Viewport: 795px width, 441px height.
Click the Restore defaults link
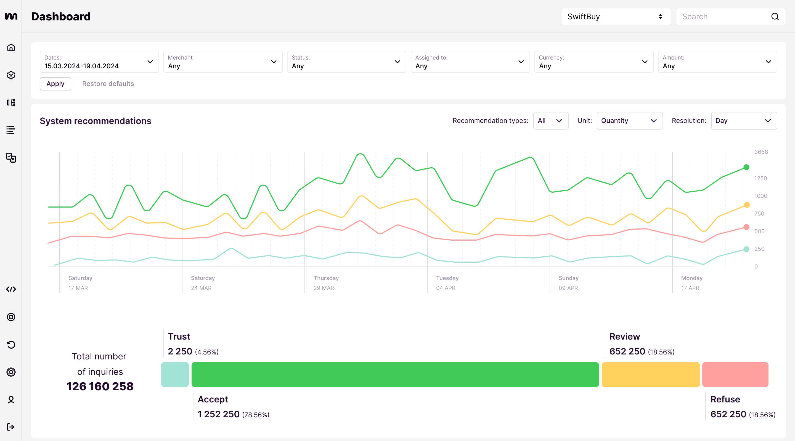[x=108, y=84]
